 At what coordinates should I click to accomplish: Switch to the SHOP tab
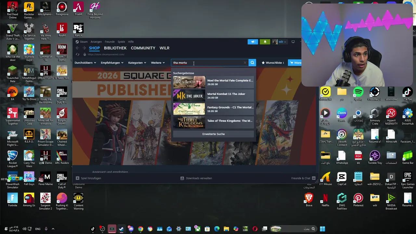94,48
